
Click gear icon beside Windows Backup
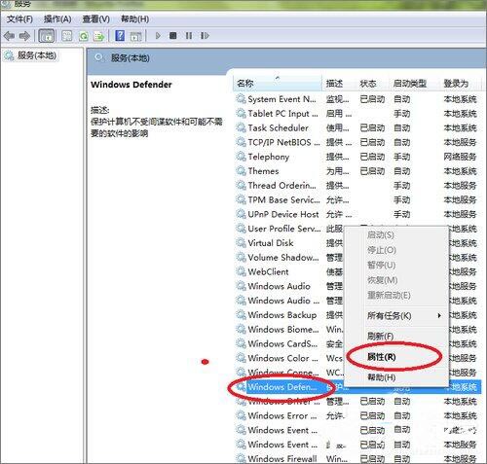(x=241, y=315)
